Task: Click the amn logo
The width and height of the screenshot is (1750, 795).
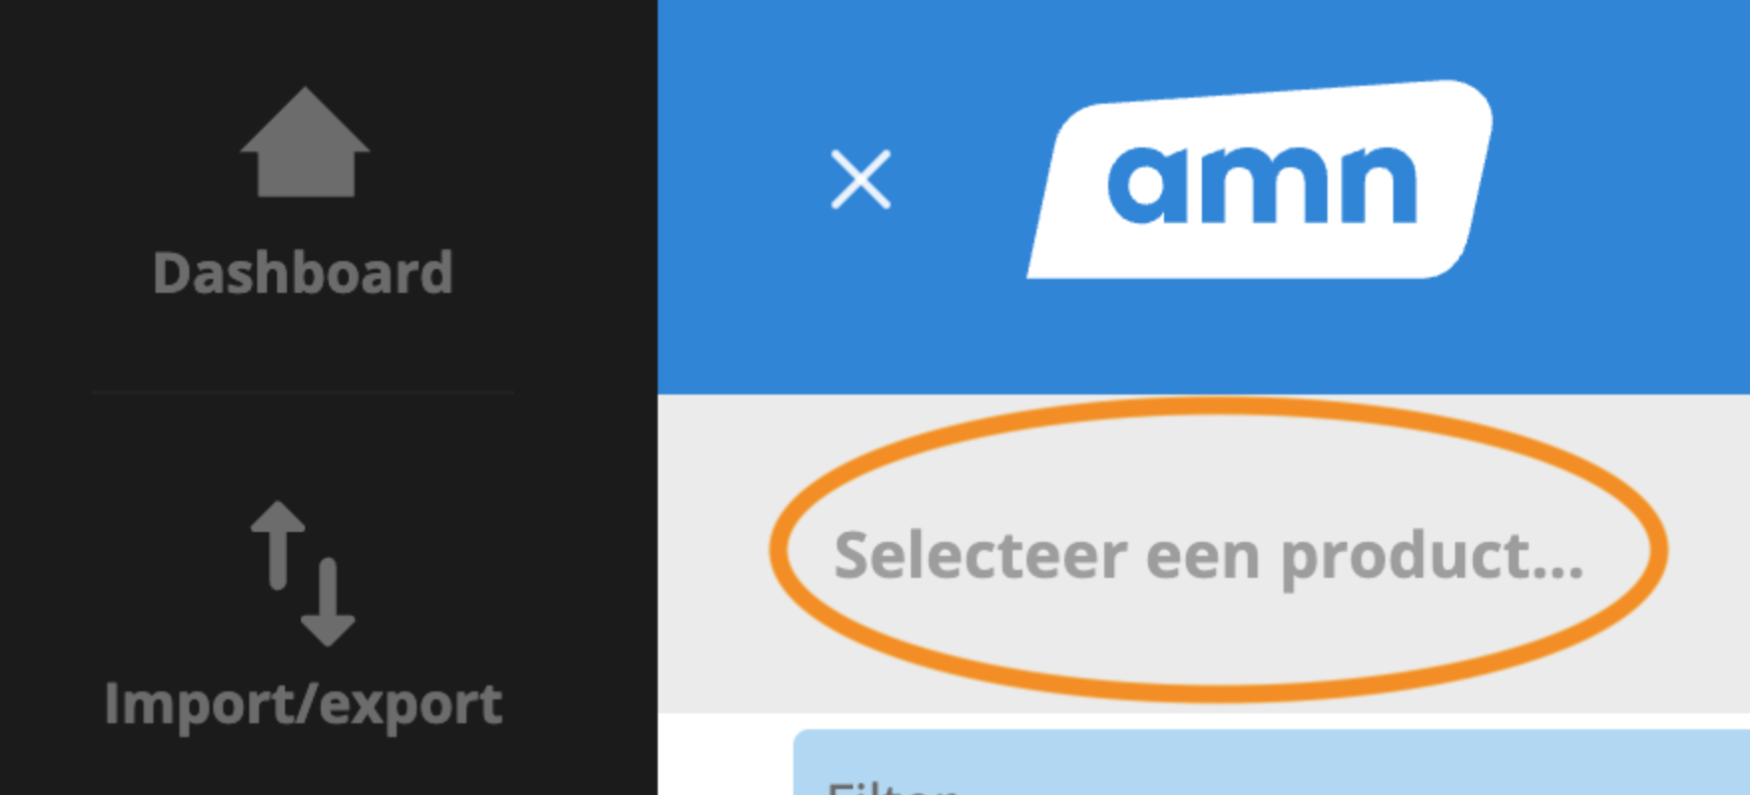Action: (x=1261, y=179)
